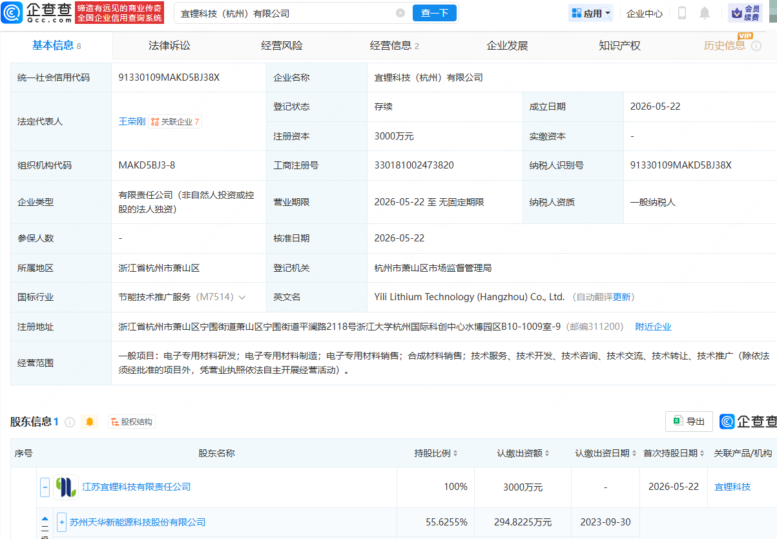Switch to 知识产权 tab
The height and width of the screenshot is (539, 777).
tap(619, 45)
